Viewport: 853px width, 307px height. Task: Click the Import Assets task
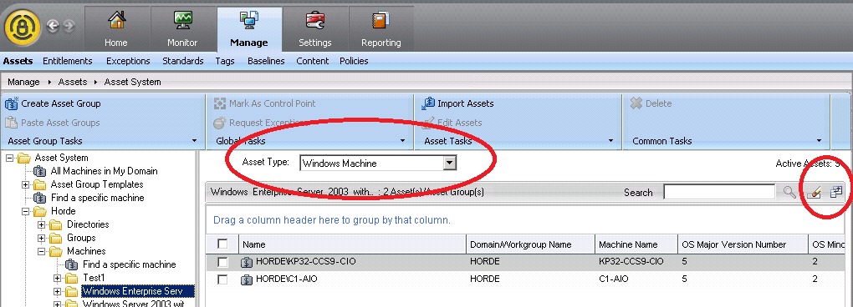[458, 103]
